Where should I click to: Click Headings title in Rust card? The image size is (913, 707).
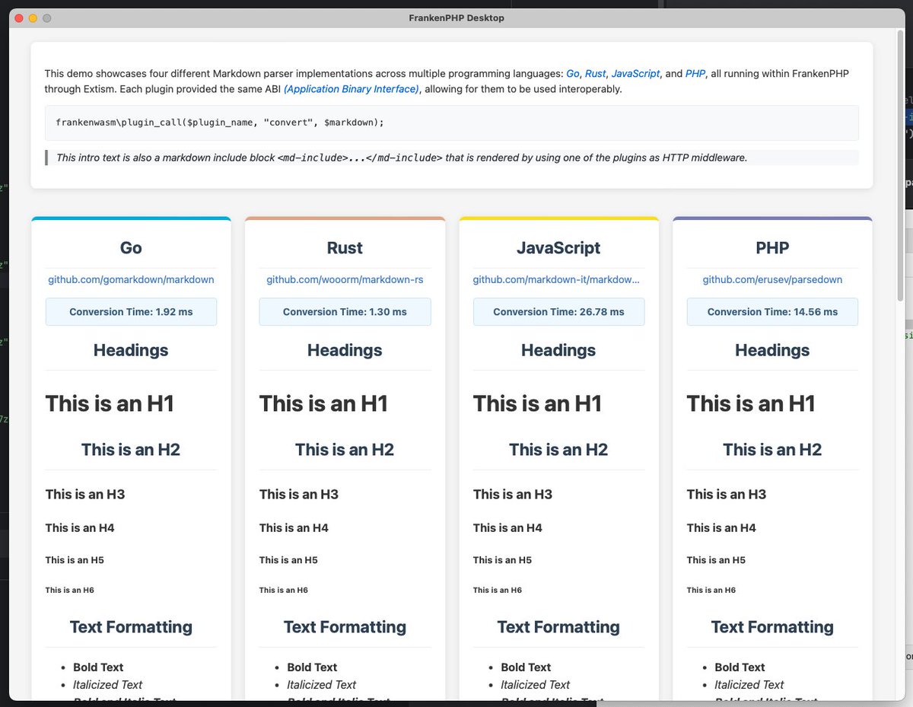345,350
